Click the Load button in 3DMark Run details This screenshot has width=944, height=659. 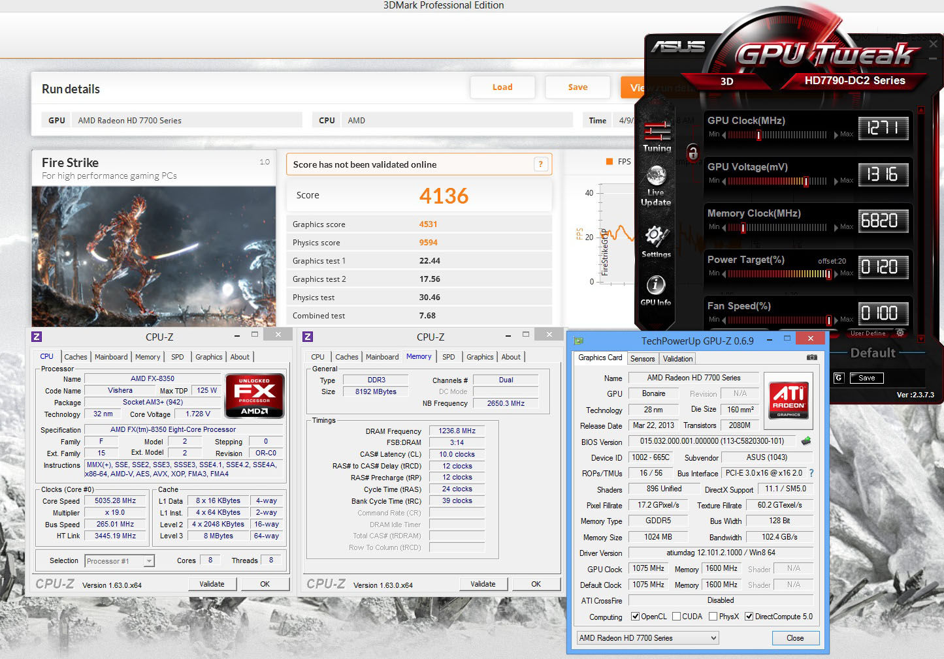(502, 87)
